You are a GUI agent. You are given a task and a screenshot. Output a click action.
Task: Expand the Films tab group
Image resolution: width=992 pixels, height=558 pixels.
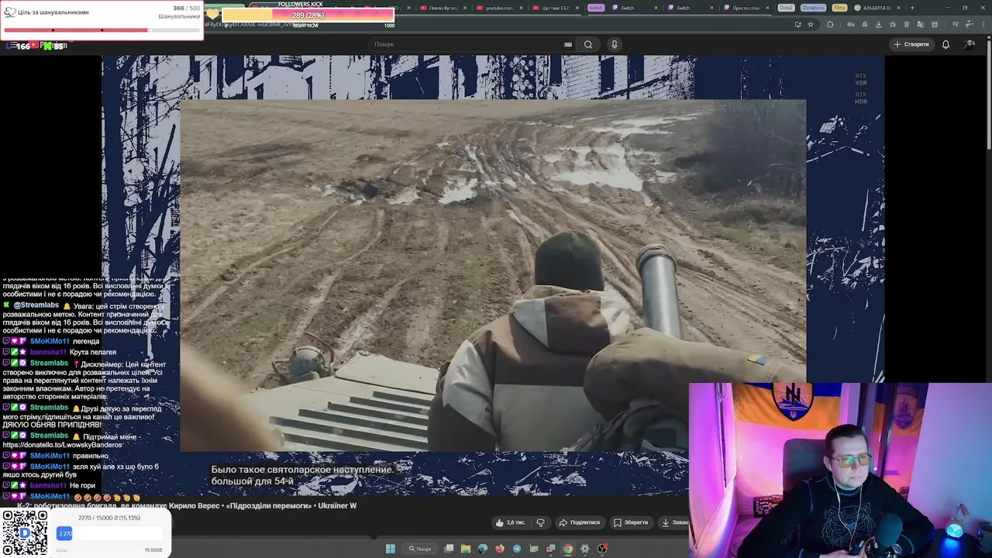(x=839, y=8)
